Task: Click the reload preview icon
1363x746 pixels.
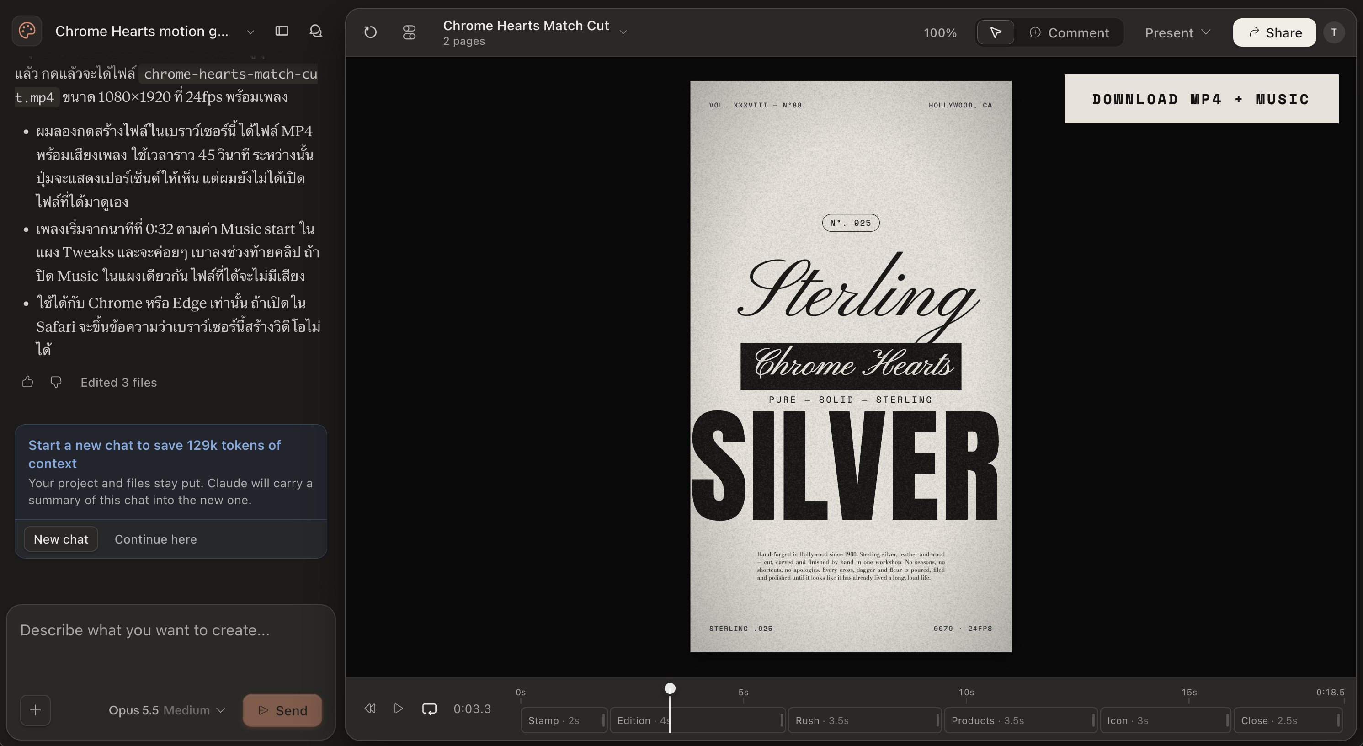Action: 370,32
